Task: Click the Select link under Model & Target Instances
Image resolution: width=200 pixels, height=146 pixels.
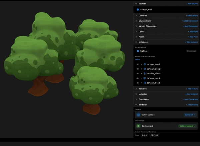Action: click(138, 59)
